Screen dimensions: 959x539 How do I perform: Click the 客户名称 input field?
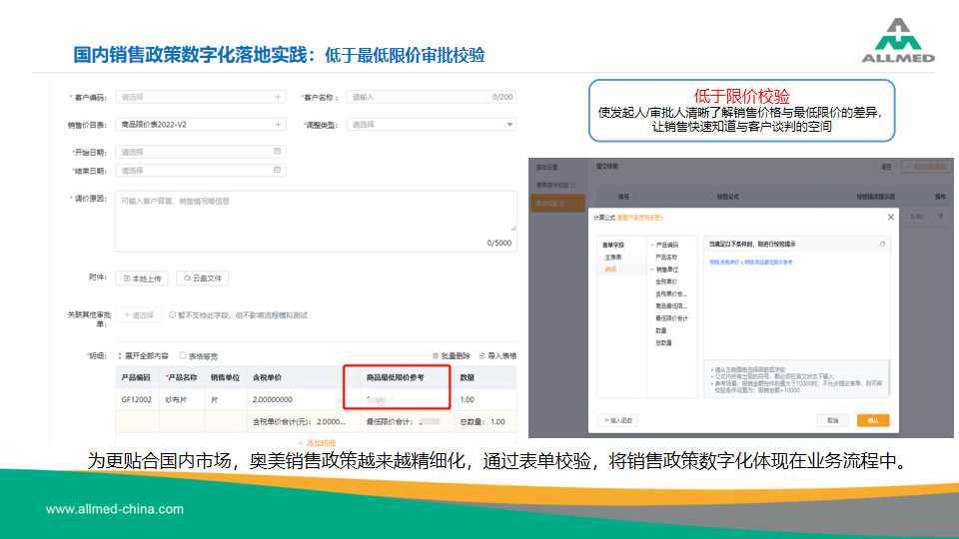tap(432, 97)
